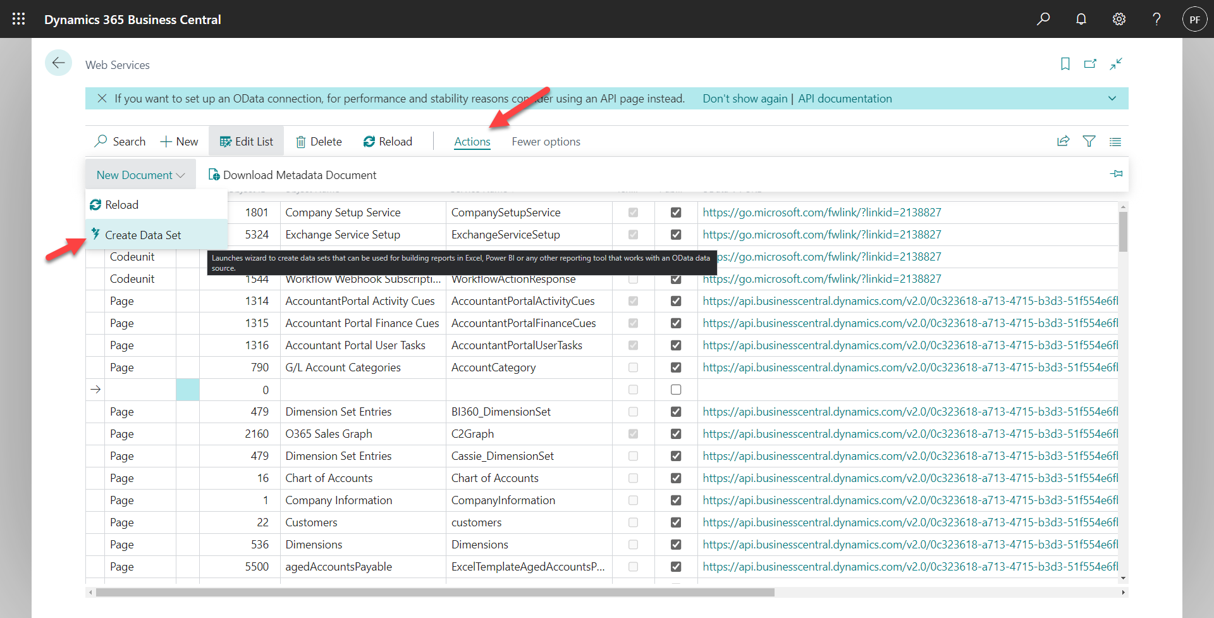
Task: Select Create Data Set menu entry
Action: [143, 235]
